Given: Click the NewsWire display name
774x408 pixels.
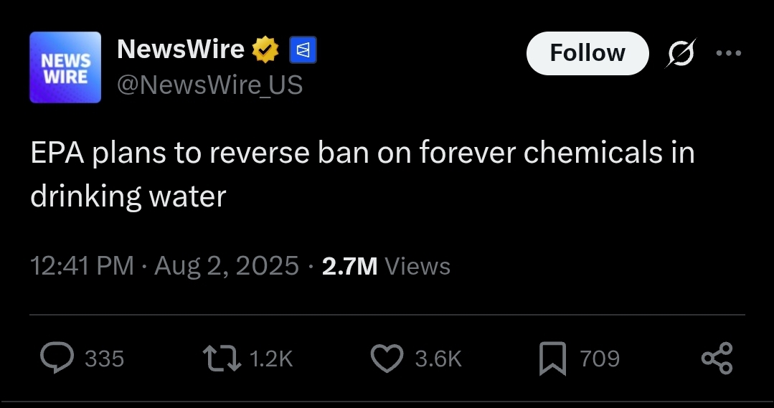Looking at the screenshot, I should point(181,49).
